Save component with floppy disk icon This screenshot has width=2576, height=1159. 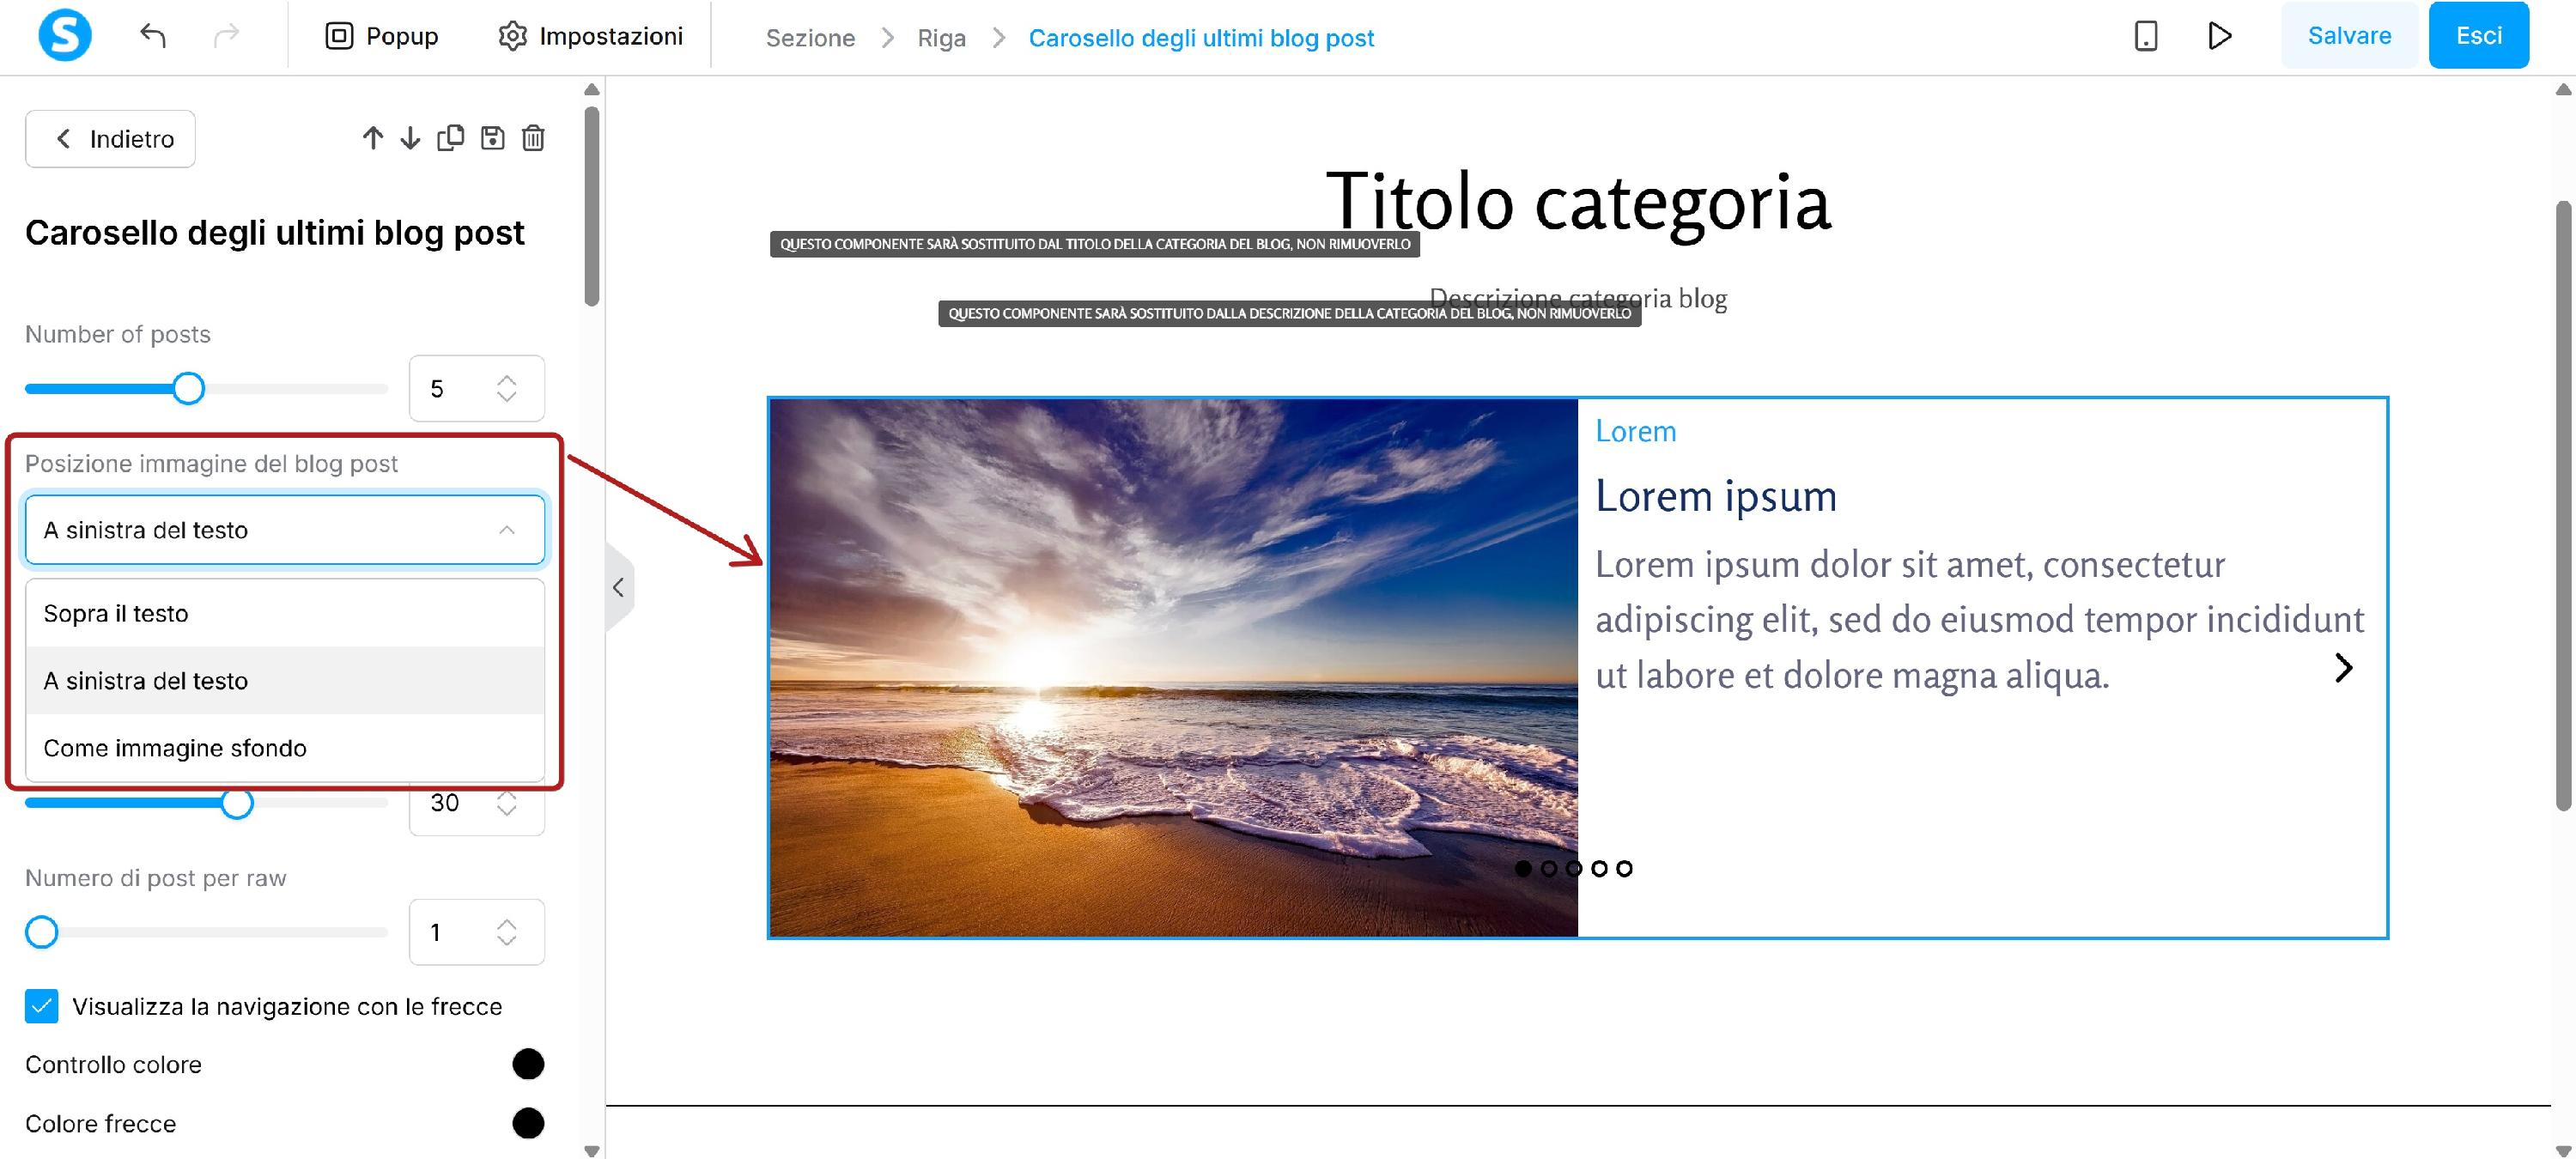[493, 138]
